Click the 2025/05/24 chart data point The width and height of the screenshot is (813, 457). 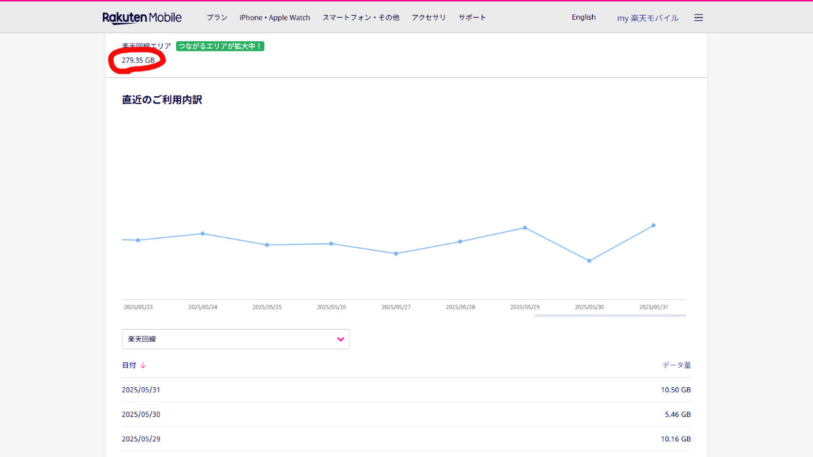click(x=203, y=234)
